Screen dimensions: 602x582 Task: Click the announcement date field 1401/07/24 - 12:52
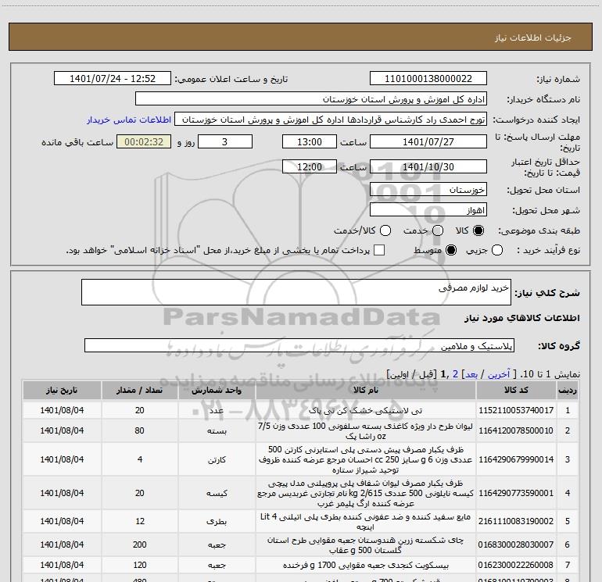[x=113, y=79]
